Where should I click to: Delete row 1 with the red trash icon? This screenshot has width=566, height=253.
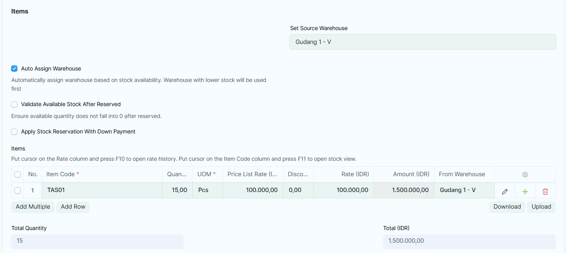pos(545,191)
